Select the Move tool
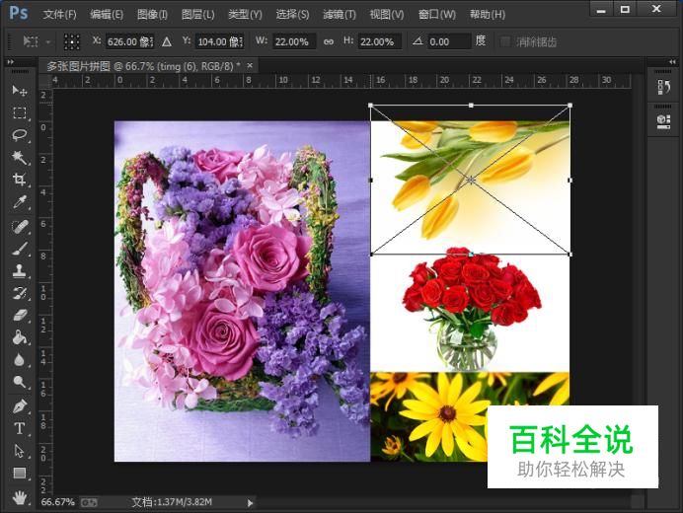This screenshot has height=513, width=683. (x=19, y=90)
